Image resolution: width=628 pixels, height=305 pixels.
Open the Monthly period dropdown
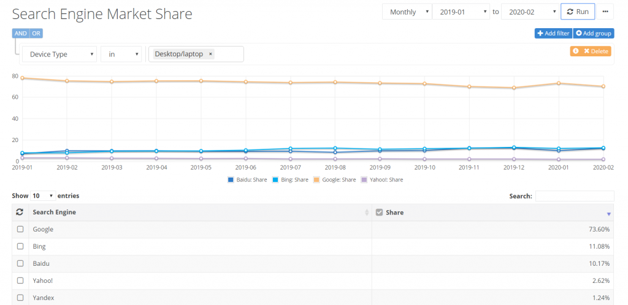pyautogui.click(x=407, y=12)
